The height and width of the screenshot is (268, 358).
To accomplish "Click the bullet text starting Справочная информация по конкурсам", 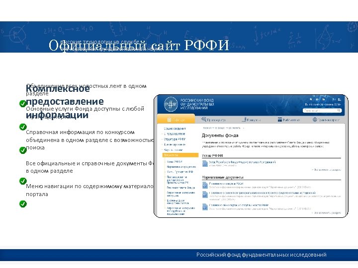I will pyautogui.click(x=90, y=139).
